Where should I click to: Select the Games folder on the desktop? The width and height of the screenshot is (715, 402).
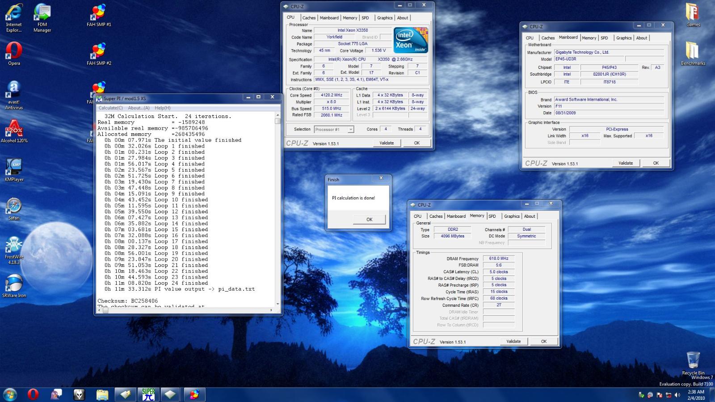[693, 15]
